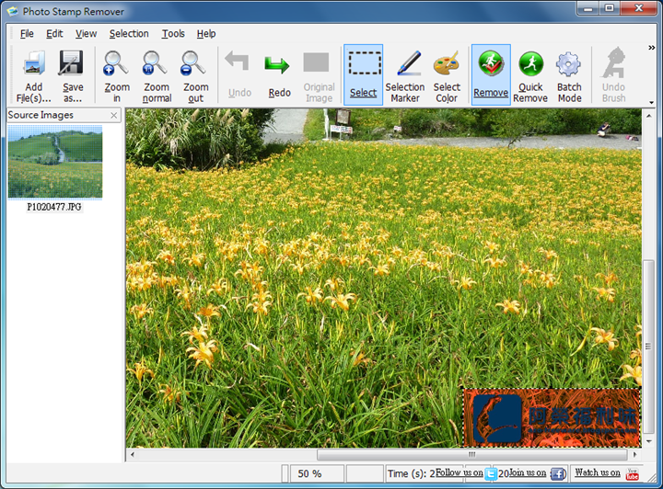
Task: Toggle the rectangular Select tool
Action: click(364, 64)
